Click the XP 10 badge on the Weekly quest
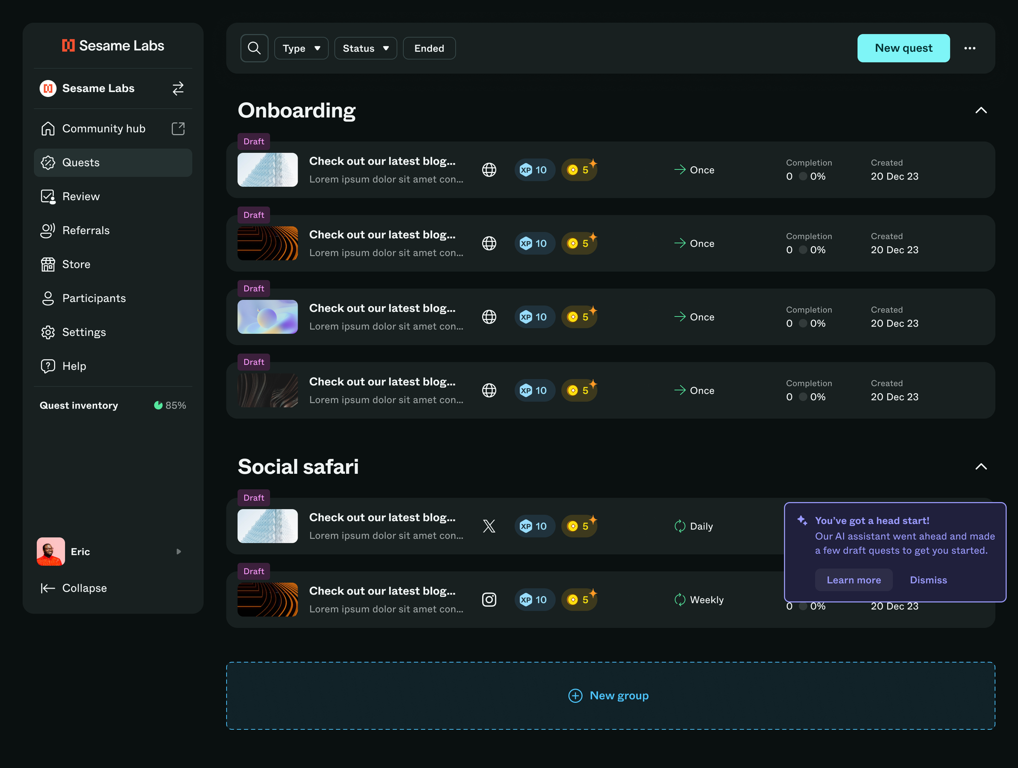The image size is (1018, 768). click(x=534, y=600)
